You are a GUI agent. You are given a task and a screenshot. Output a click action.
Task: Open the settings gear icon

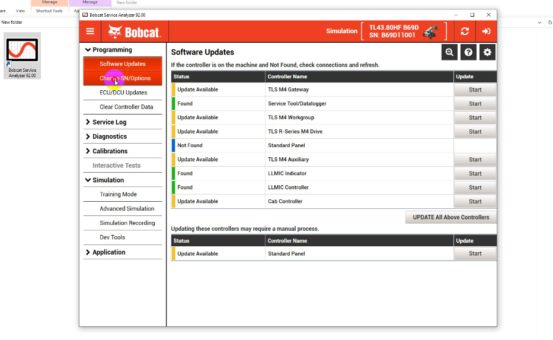[x=487, y=52]
